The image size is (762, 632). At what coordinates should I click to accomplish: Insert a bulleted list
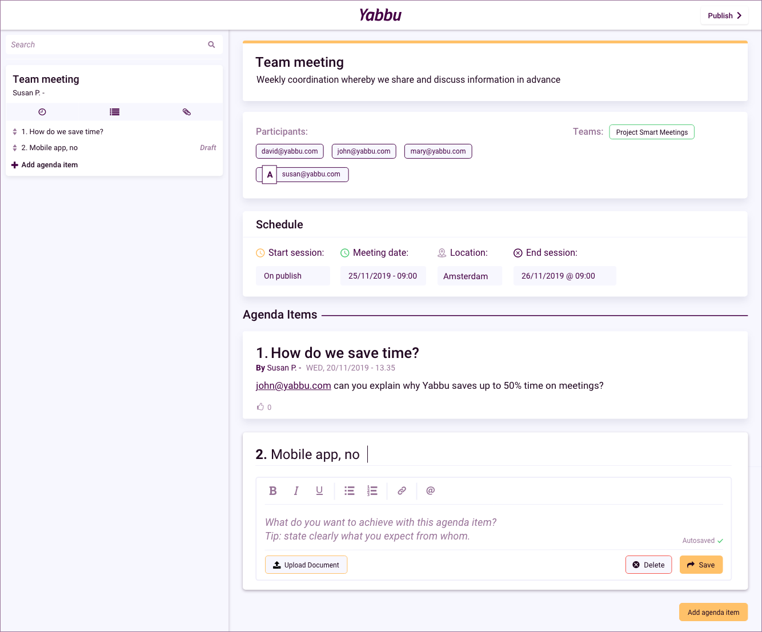350,491
